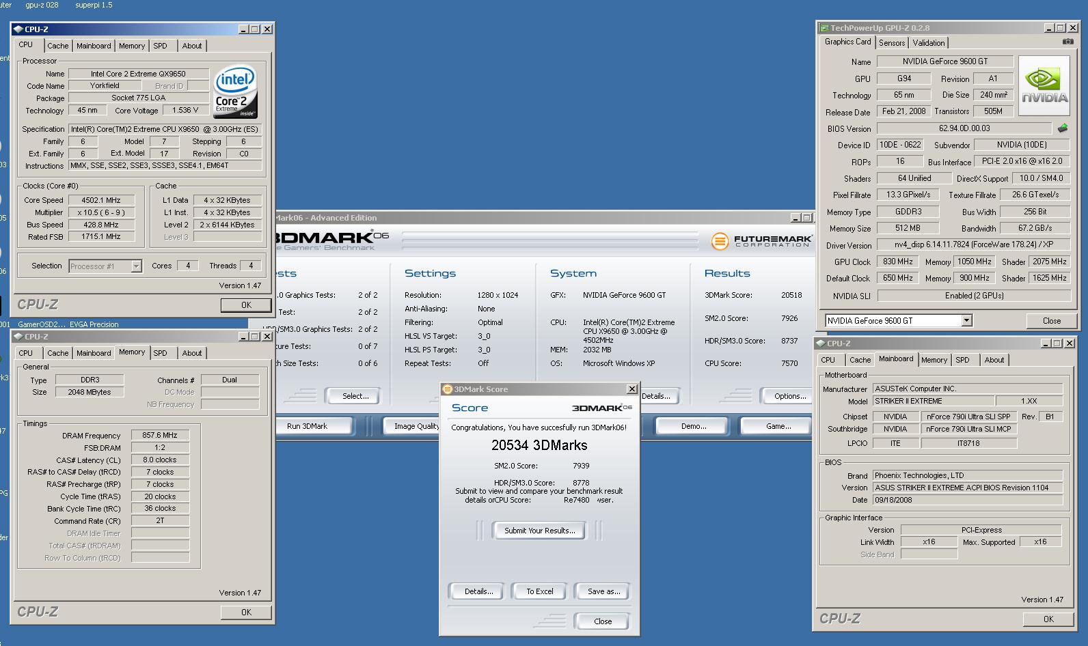Image resolution: width=1088 pixels, height=646 pixels.
Task: Open the gpu-z 028 desktop shortcut
Action: pyautogui.click(x=42, y=5)
